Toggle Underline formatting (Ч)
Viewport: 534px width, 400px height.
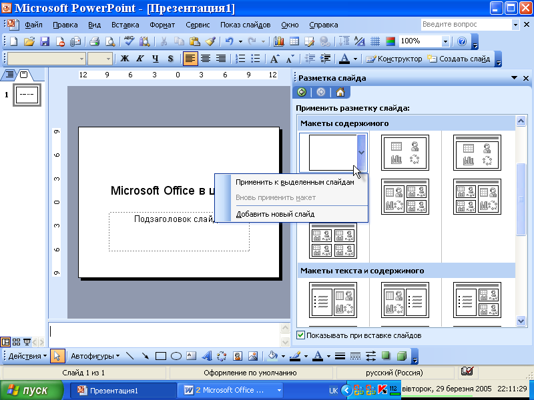[x=156, y=59]
